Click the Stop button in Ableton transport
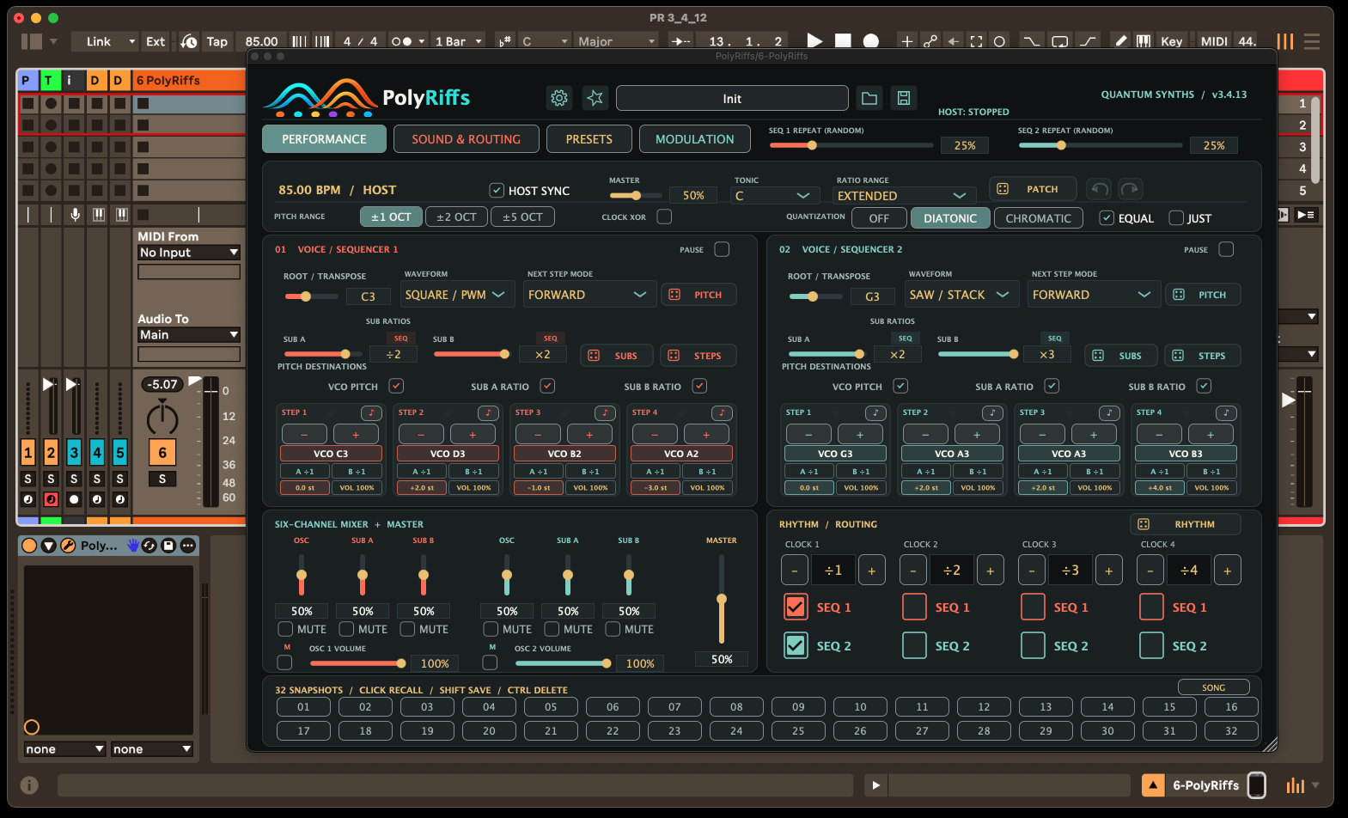1348x818 pixels. pyautogui.click(x=843, y=40)
